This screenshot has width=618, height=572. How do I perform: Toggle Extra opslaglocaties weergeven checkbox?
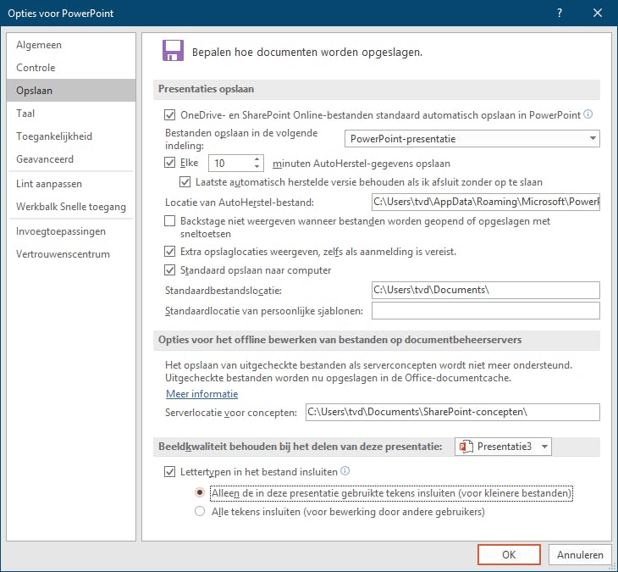(169, 252)
